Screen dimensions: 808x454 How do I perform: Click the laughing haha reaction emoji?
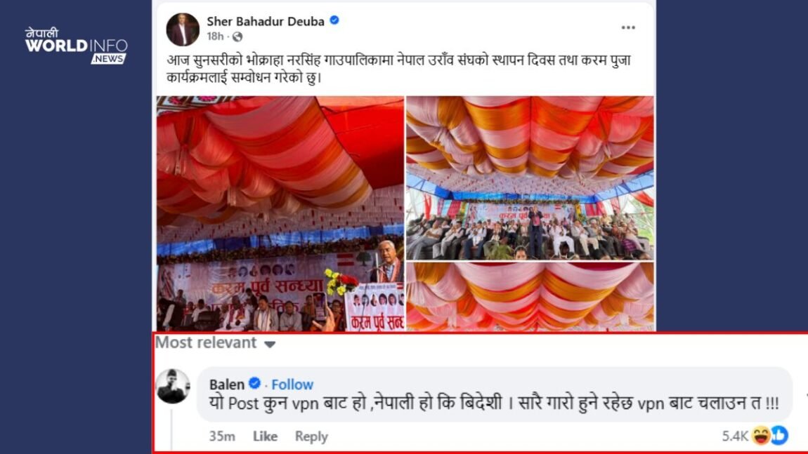tap(761, 436)
